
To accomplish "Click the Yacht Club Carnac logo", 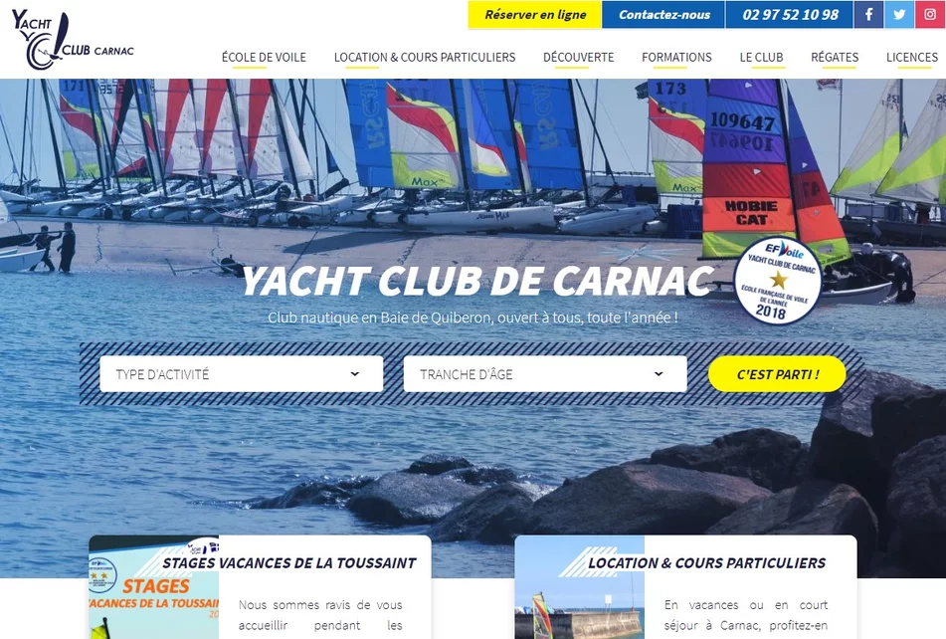I will pos(72,40).
